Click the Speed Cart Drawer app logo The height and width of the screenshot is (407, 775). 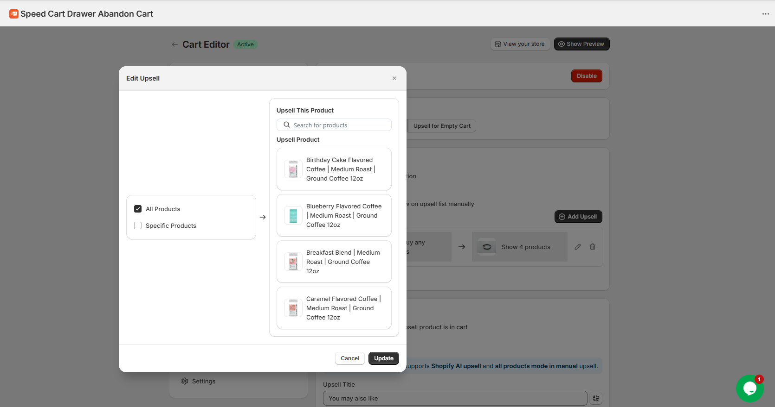(x=14, y=14)
